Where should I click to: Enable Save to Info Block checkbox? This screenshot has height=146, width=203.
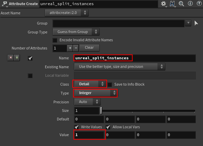[110, 85]
